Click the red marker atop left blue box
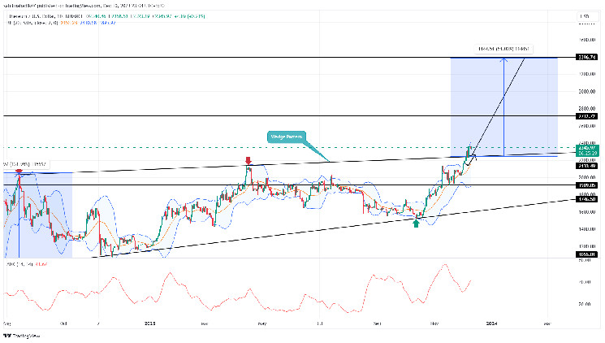The image size is (605, 343). pos(19,171)
